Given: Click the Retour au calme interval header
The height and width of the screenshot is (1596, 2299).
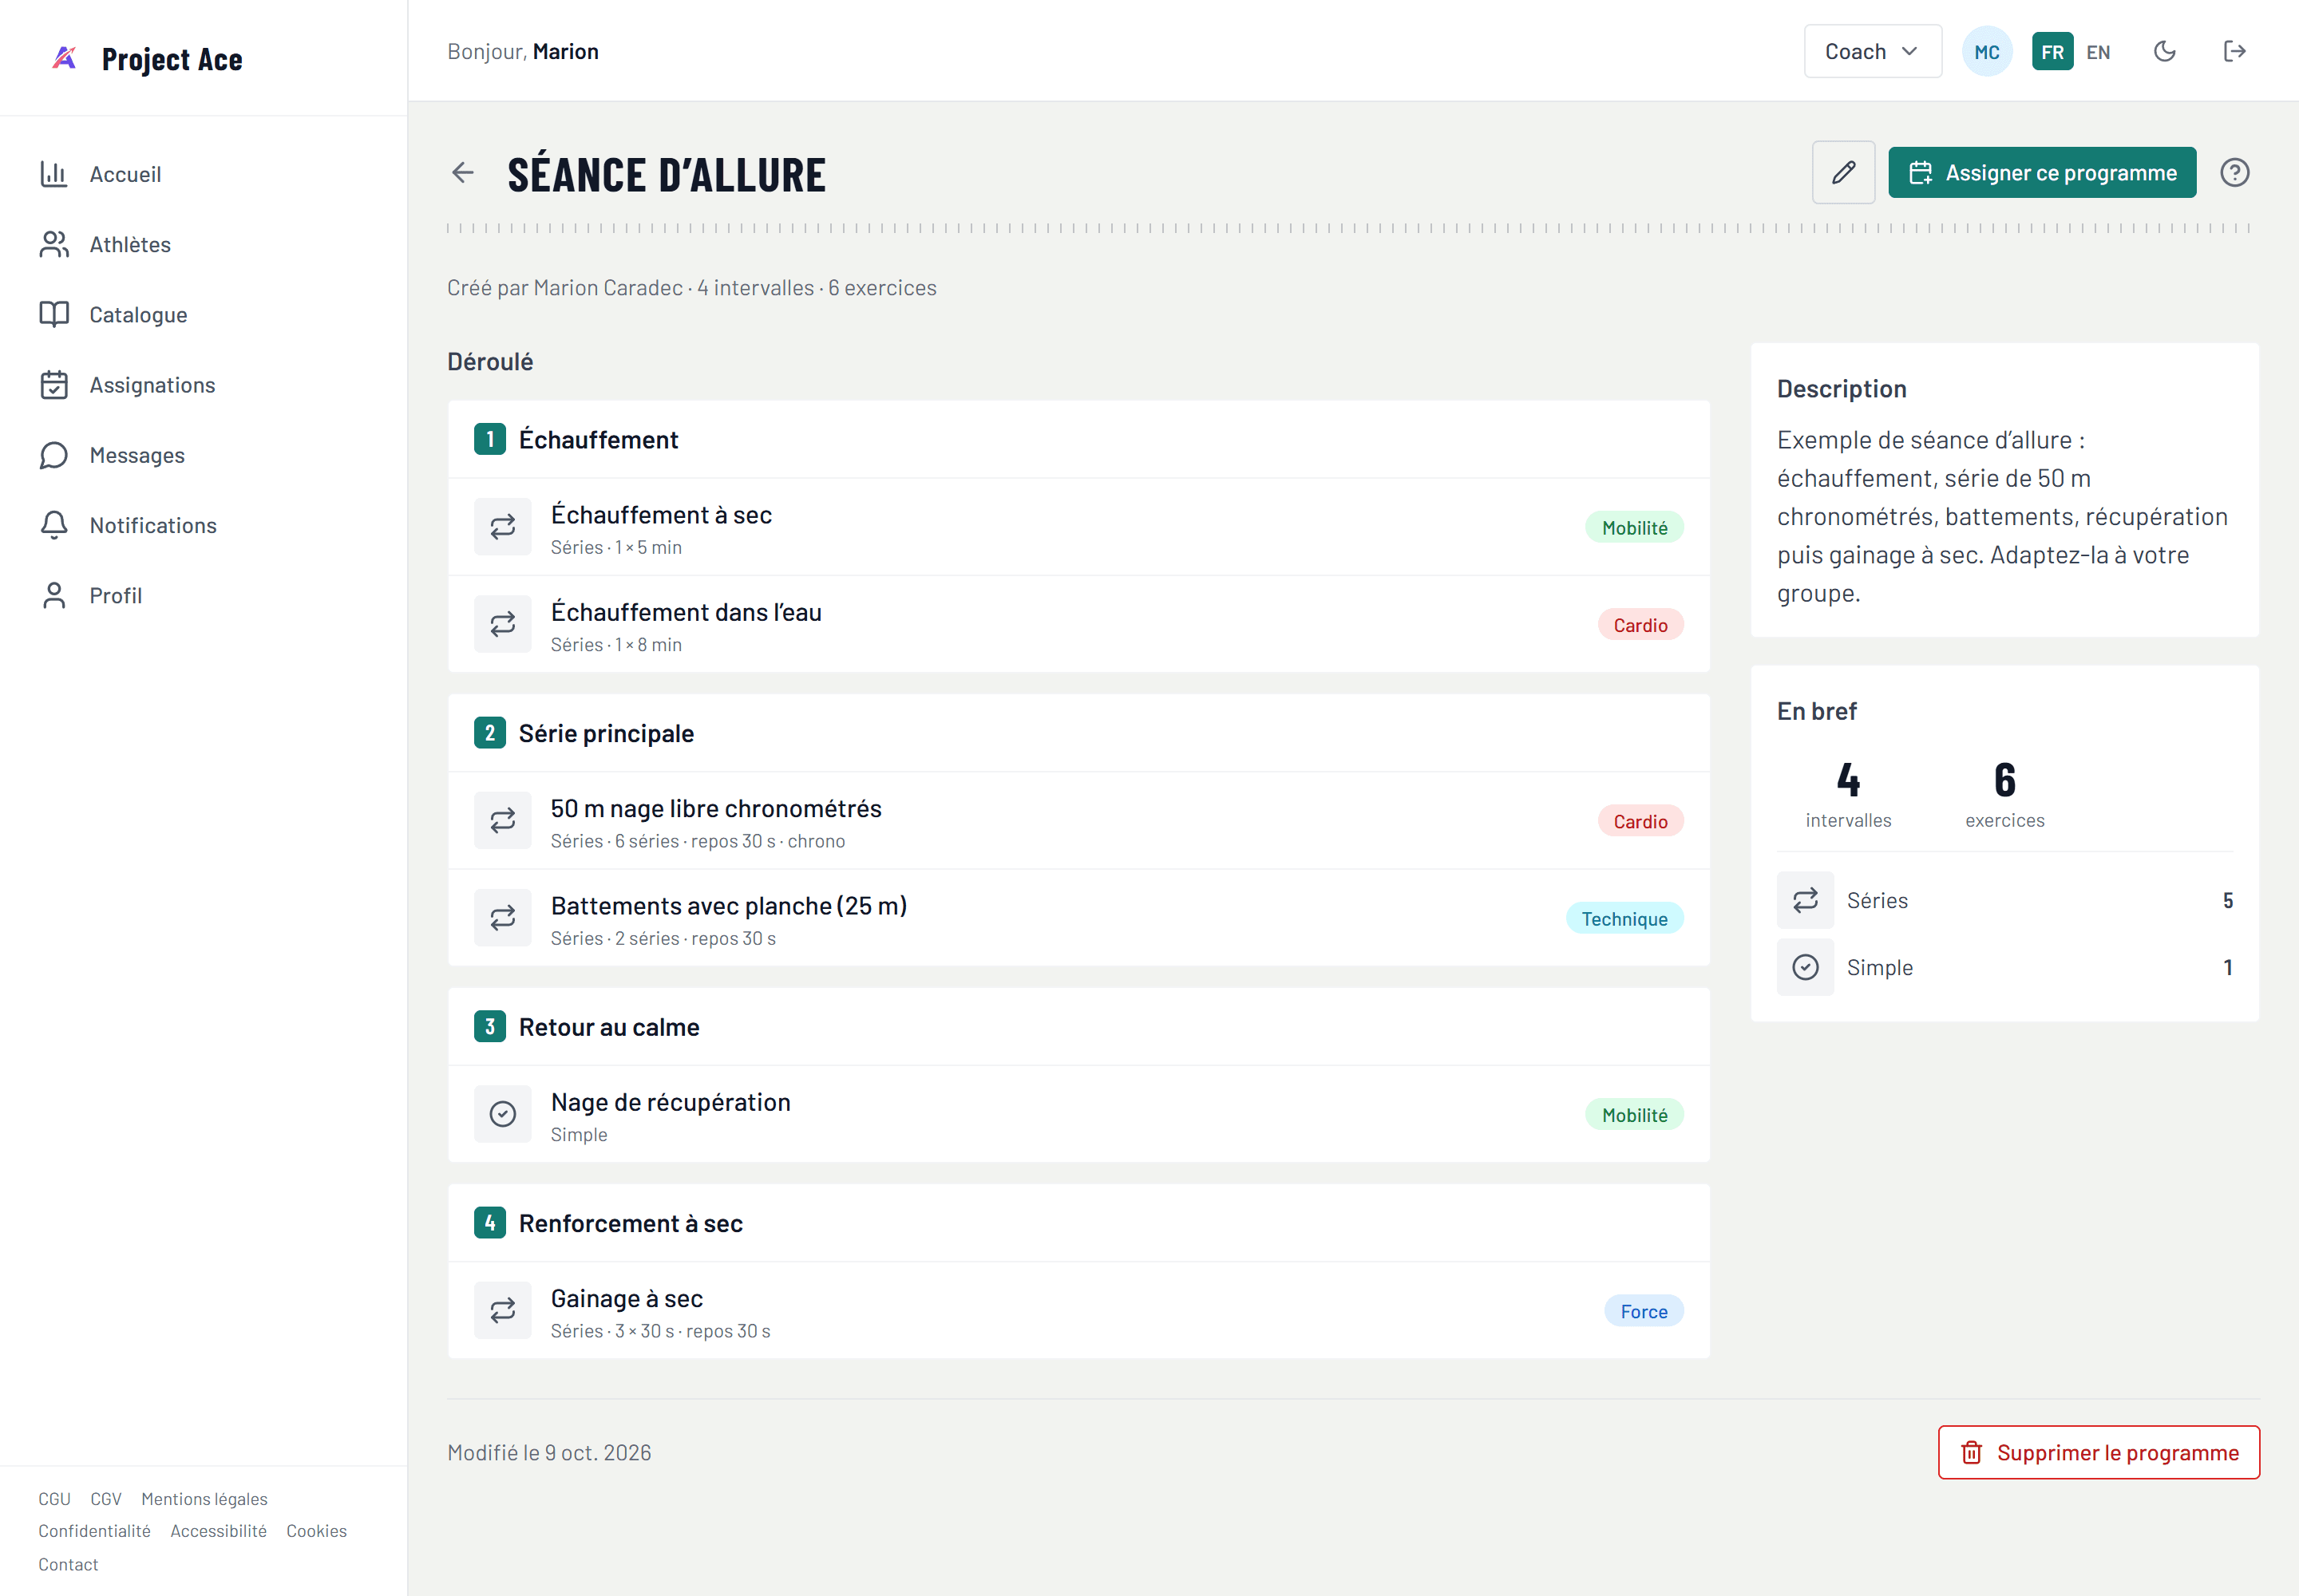Looking at the screenshot, I should coord(1078,1027).
